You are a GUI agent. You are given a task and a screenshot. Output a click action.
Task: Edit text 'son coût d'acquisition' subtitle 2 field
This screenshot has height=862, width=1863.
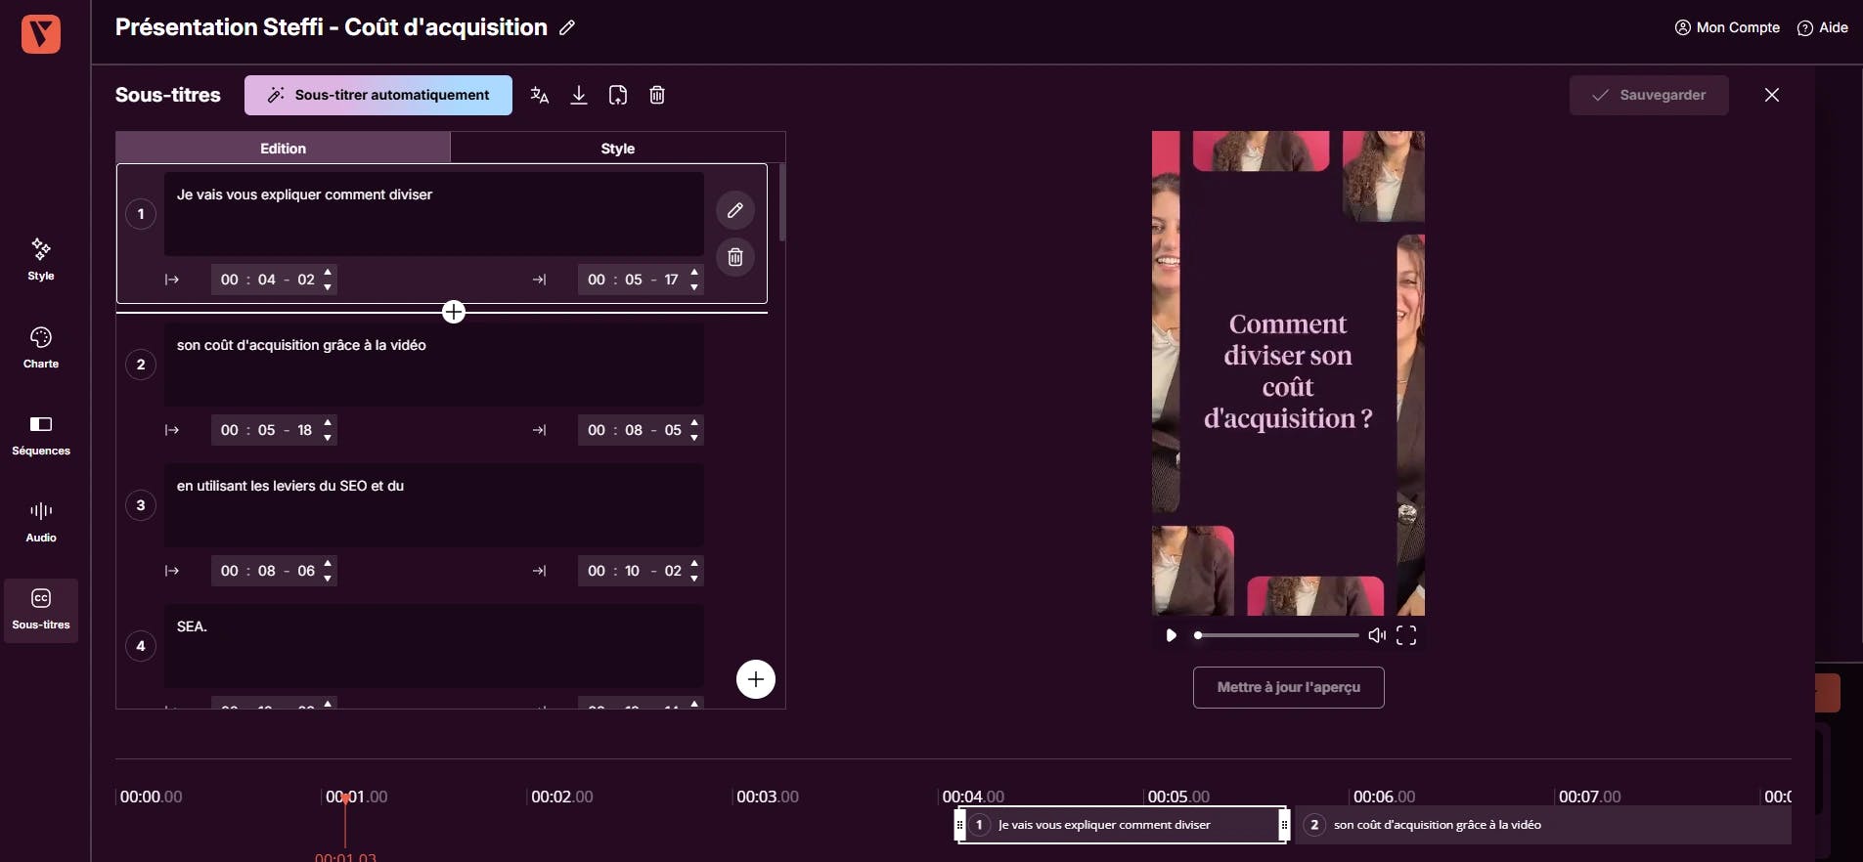pos(434,365)
